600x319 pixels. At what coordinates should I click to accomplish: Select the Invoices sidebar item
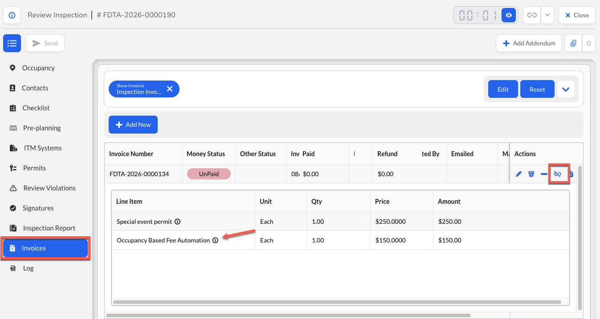(45, 248)
